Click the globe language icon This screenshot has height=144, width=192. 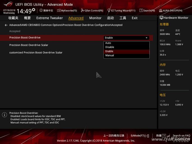41,10
